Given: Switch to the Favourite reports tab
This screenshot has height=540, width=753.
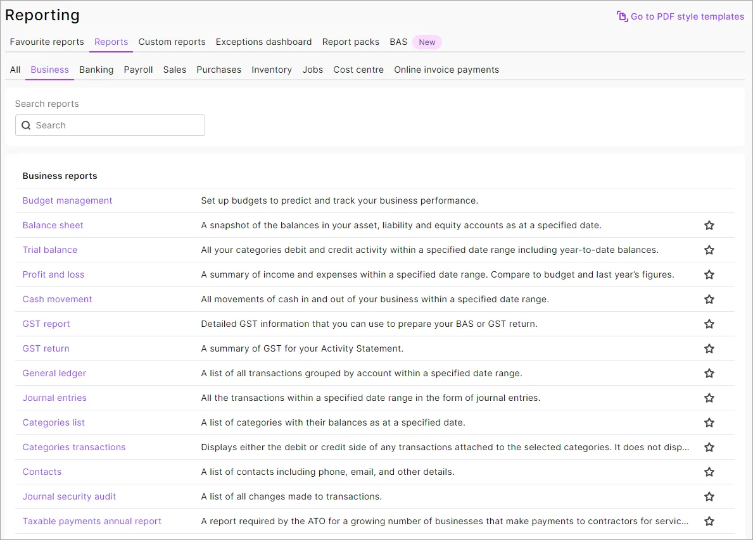Looking at the screenshot, I should tap(46, 42).
